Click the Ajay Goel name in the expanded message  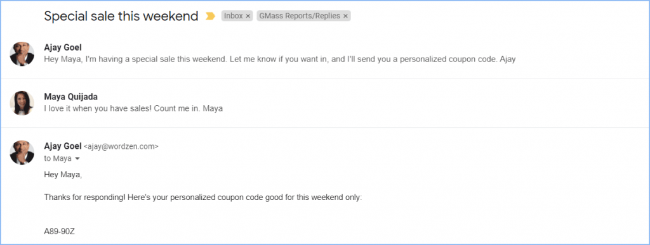63,146
